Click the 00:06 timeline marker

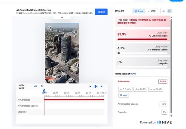(x=66, y=93)
